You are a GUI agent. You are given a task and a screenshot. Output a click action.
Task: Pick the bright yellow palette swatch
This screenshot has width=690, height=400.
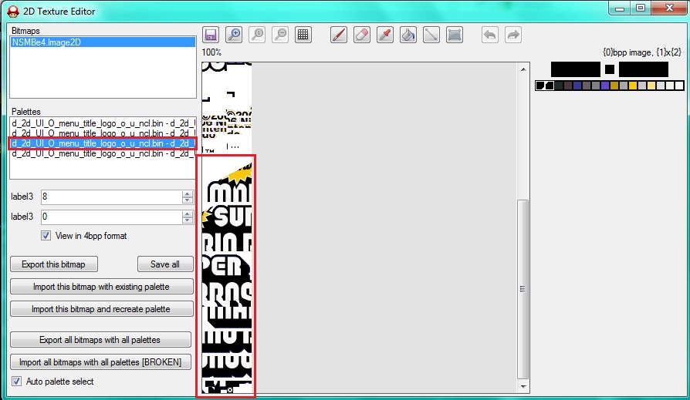coord(633,86)
